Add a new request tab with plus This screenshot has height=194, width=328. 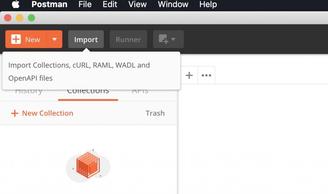point(189,75)
